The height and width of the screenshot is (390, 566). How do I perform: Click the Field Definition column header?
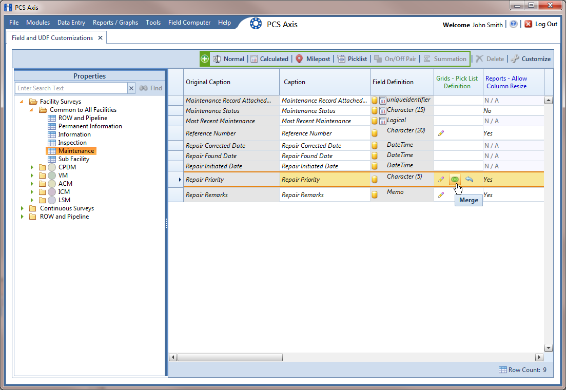click(402, 82)
